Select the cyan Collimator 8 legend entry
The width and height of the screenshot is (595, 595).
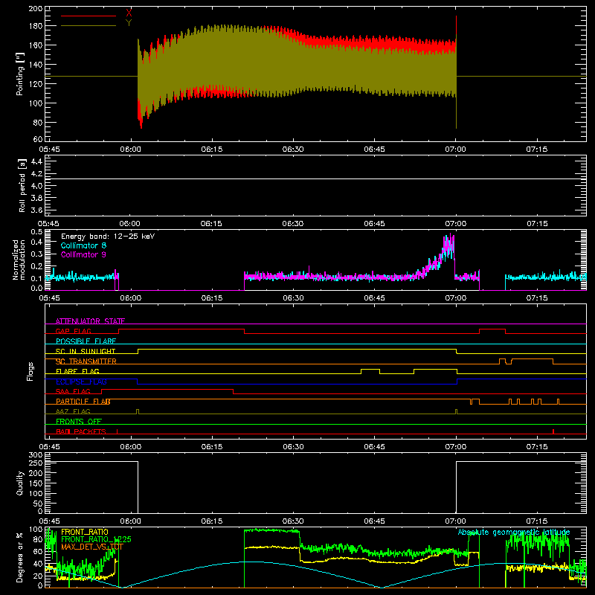point(83,245)
